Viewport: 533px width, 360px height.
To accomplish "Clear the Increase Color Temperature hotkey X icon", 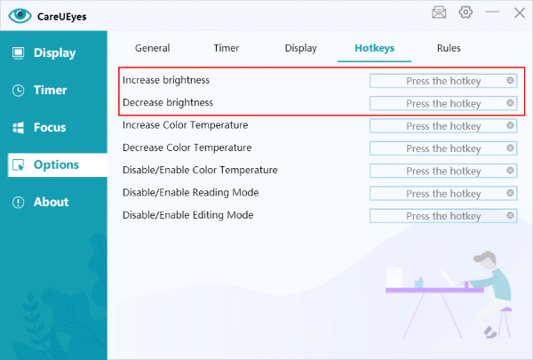I will click(x=510, y=125).
